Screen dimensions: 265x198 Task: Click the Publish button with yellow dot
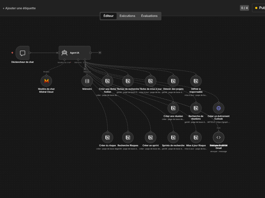point(259,8)
